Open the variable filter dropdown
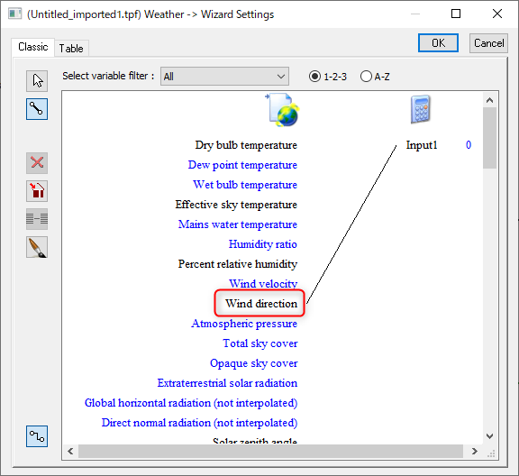519x476 pixels. [x=224, y=77]
